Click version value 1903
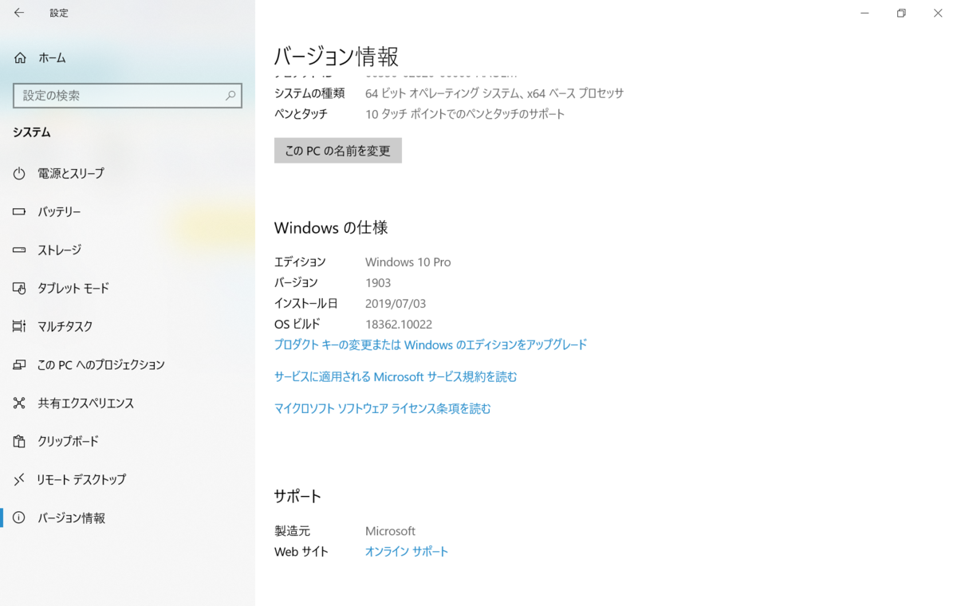 378,282
